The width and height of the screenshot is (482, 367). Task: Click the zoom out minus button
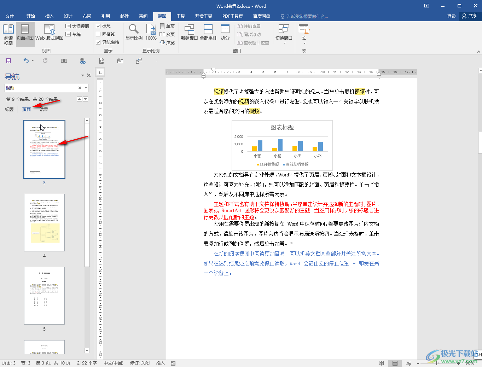418,363
